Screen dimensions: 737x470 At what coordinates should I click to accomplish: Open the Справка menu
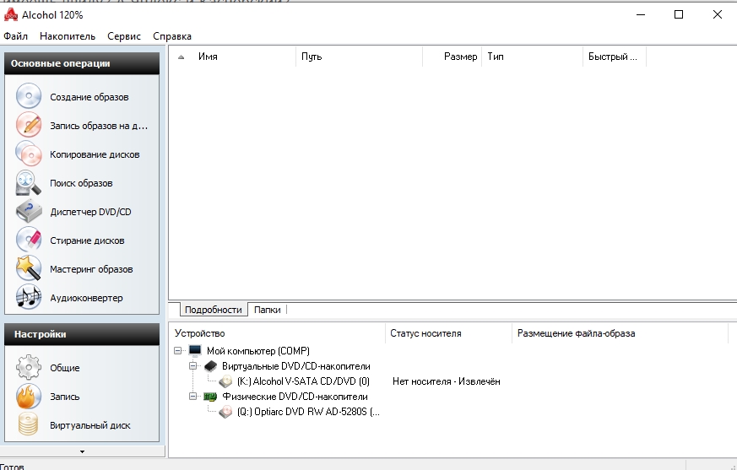pos(172,36)
